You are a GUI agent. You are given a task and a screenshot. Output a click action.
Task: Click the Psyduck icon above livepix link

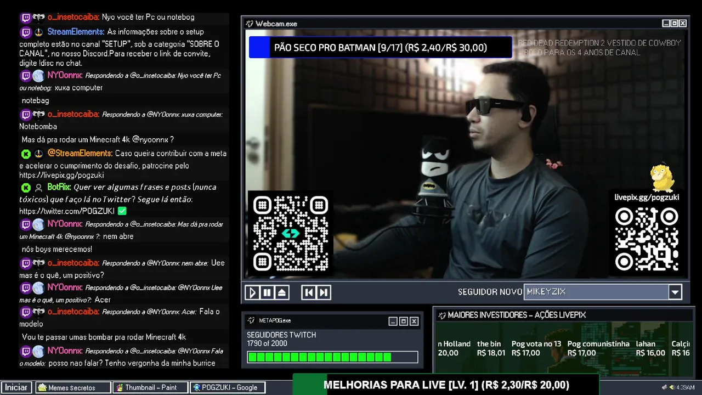coord(662,177)
